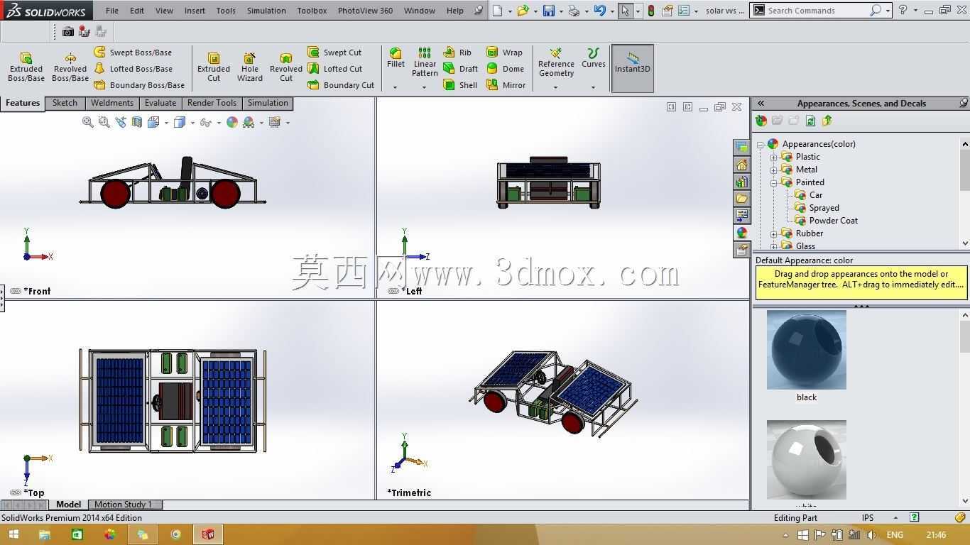Open the Insert menu
Screen dimensions: 970x545
tap(195, 11)
